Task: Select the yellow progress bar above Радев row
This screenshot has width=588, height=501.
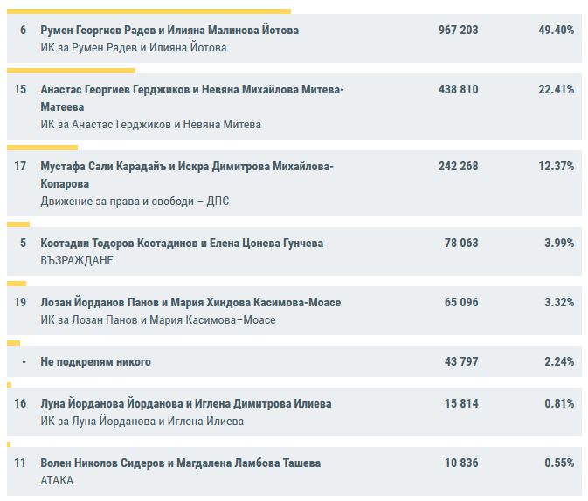Action: (149, 10)
